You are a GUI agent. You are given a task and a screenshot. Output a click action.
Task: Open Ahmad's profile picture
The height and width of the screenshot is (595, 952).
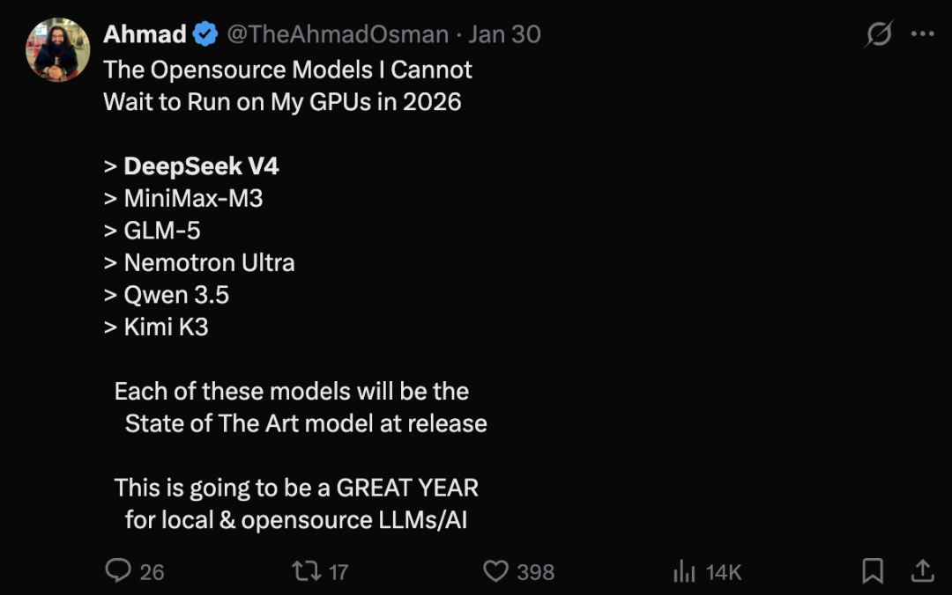pos(58,49)
